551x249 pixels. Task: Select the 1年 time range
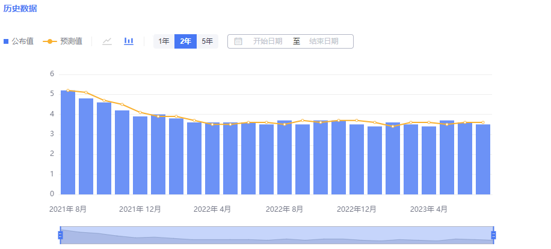tap(164, 41)
